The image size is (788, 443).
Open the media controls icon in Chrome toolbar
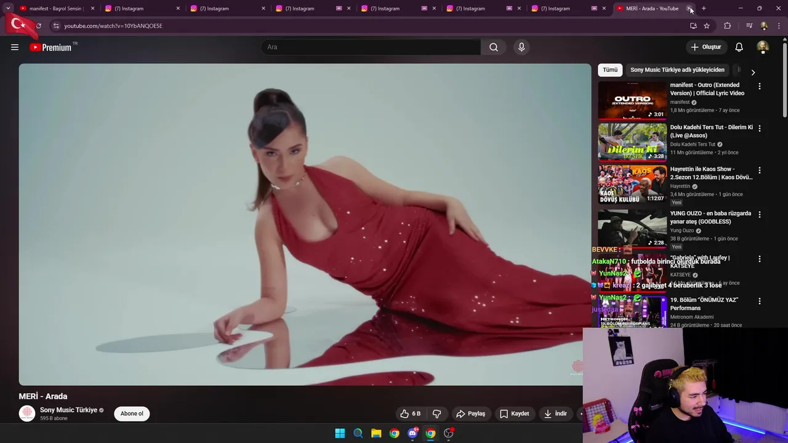tap(749, 26)
